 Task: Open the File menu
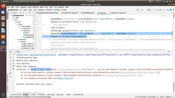pos(8,7)
